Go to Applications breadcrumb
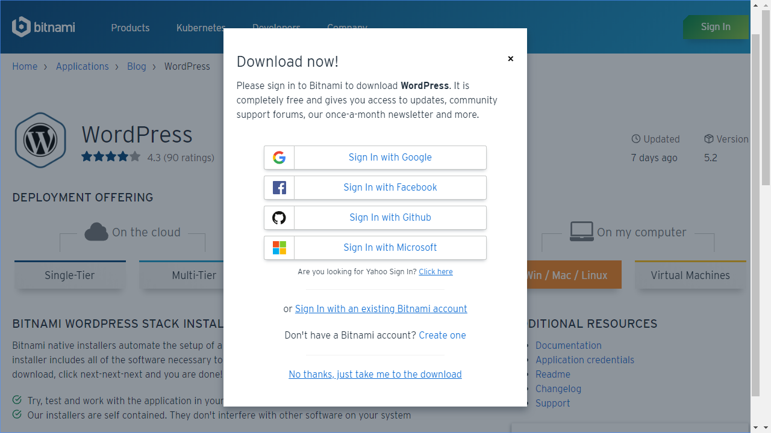 (83, 66)
